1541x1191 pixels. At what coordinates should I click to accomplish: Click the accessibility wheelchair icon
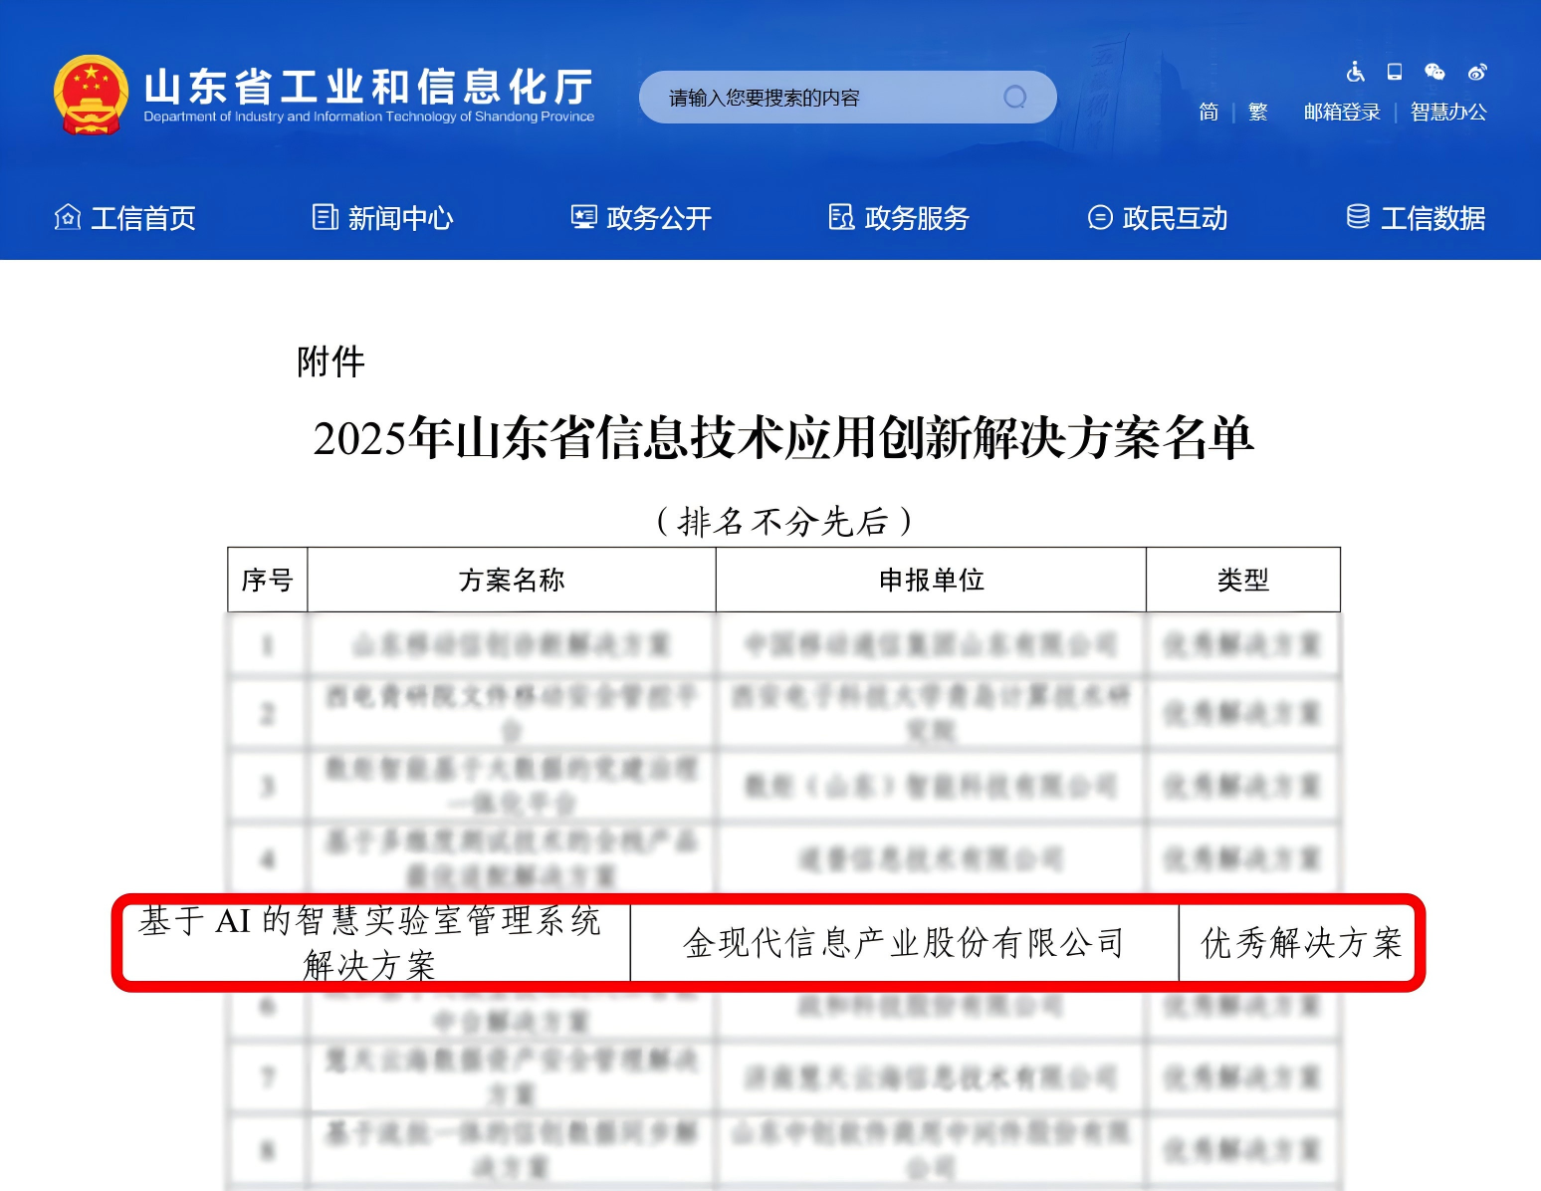click(x=1355, y=72)
